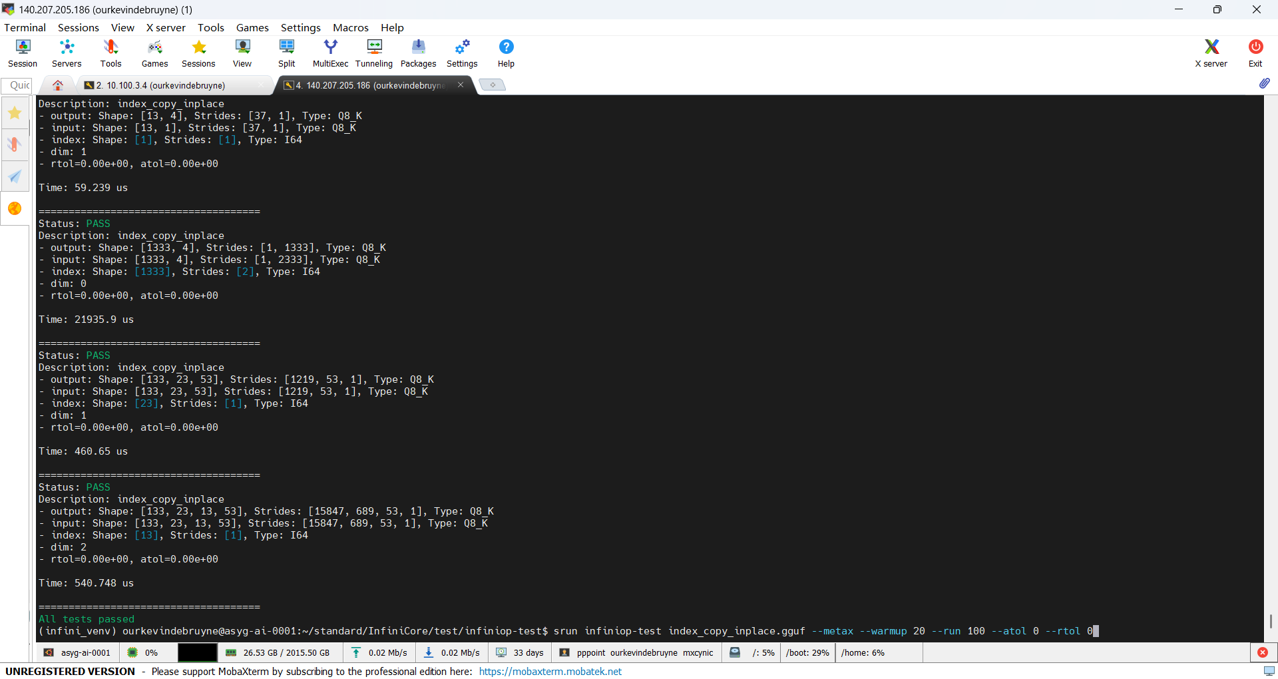The height and width of the screenshot is (679, 1278).
Task: Open the Tunneling tool
Action: (x=373, y=53)
